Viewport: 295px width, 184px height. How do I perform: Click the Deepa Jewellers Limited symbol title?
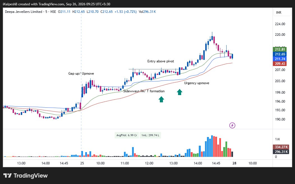coord(24,12)
